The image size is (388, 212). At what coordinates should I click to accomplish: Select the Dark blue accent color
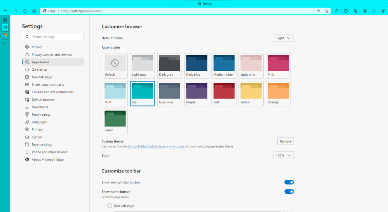pos(197,66)
